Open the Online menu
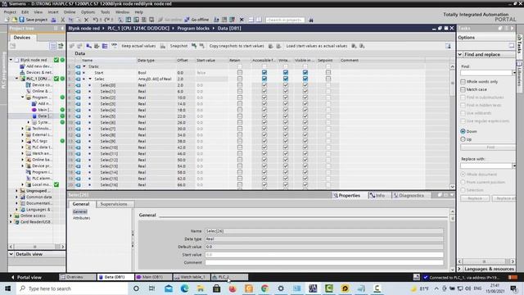Viewport: 524px width, 295px height. (70, 12)
